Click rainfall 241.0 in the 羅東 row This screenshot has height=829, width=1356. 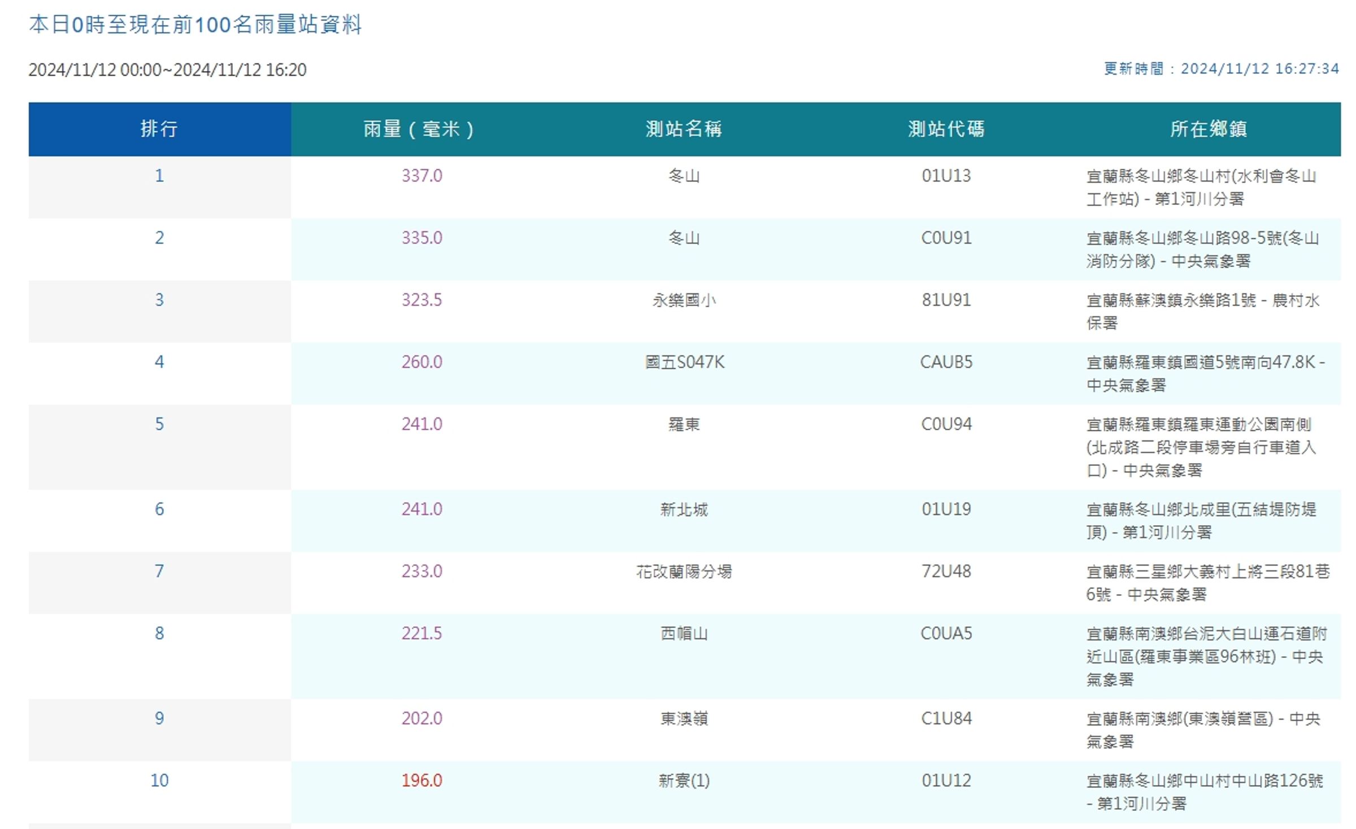(x=422, y=424)
